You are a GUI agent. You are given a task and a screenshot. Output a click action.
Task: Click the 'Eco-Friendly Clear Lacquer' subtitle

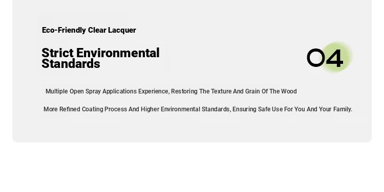pyautogui.click(x=89, y=30)
